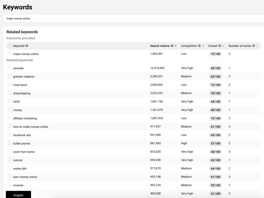Image resolution: width=264 pixels, height=198 pixels.
Task: Select the 'bullet journal' keyword text
Action: (x=22, y=143)
